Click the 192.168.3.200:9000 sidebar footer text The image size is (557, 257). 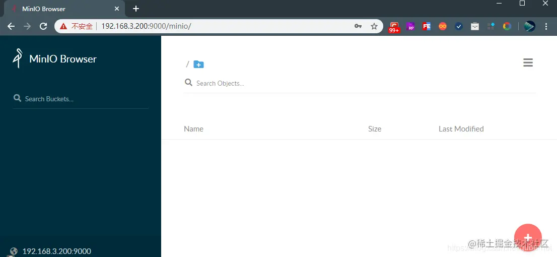[x=57, y=251]
